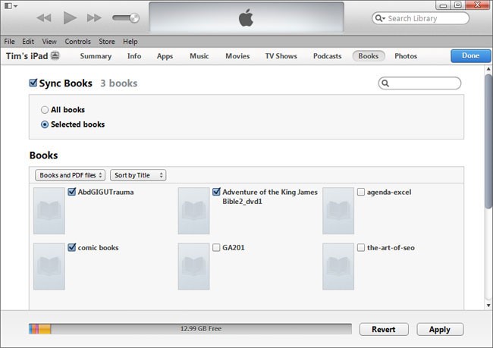Select the Books tab
The image size is (493, 348).
(369, 56)
